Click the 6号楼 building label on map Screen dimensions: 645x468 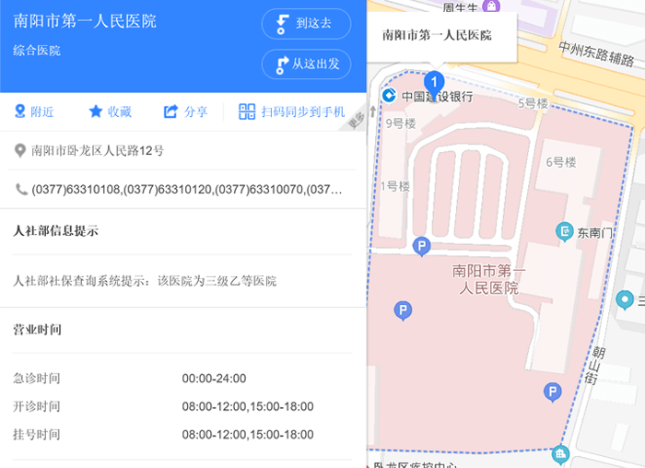tap(561, 162)
